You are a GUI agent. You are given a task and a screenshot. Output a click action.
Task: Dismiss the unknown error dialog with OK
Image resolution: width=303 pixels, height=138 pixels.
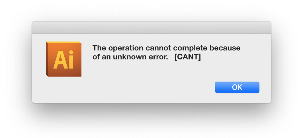coord(237,87)
